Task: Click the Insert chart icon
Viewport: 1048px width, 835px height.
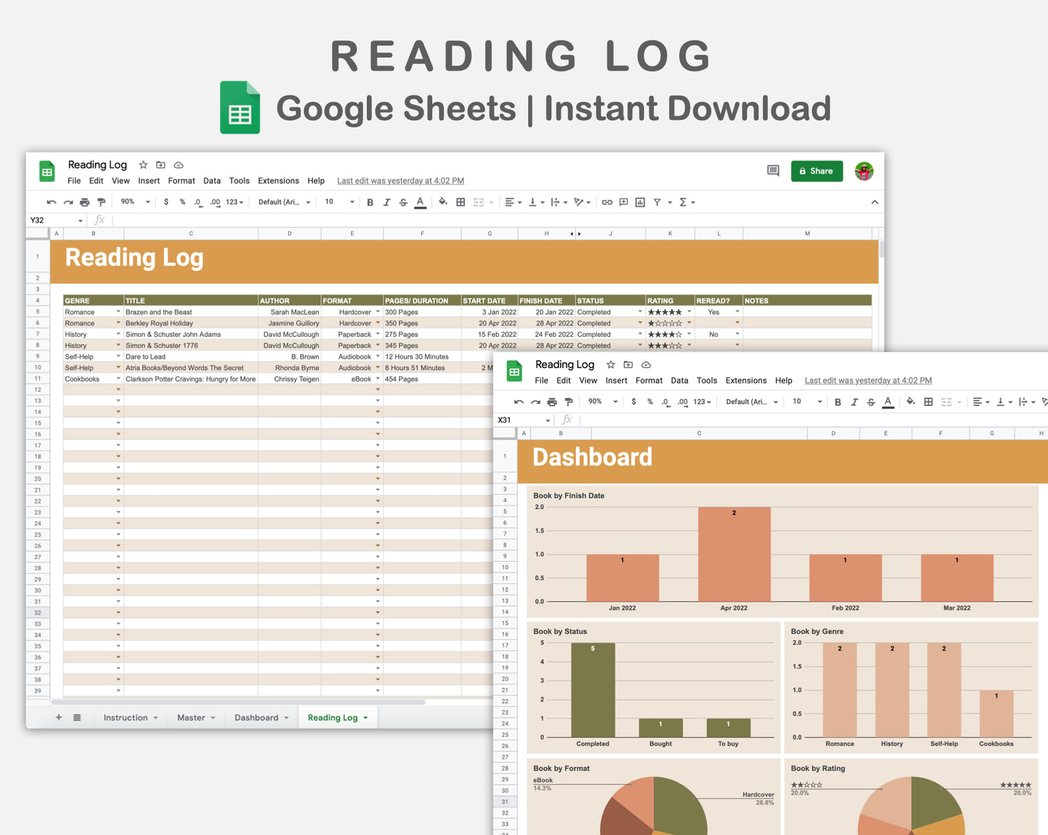Action: 640,202
